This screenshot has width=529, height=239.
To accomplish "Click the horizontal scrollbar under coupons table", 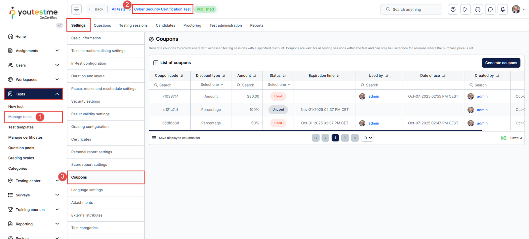I will (x=315, y=131).
